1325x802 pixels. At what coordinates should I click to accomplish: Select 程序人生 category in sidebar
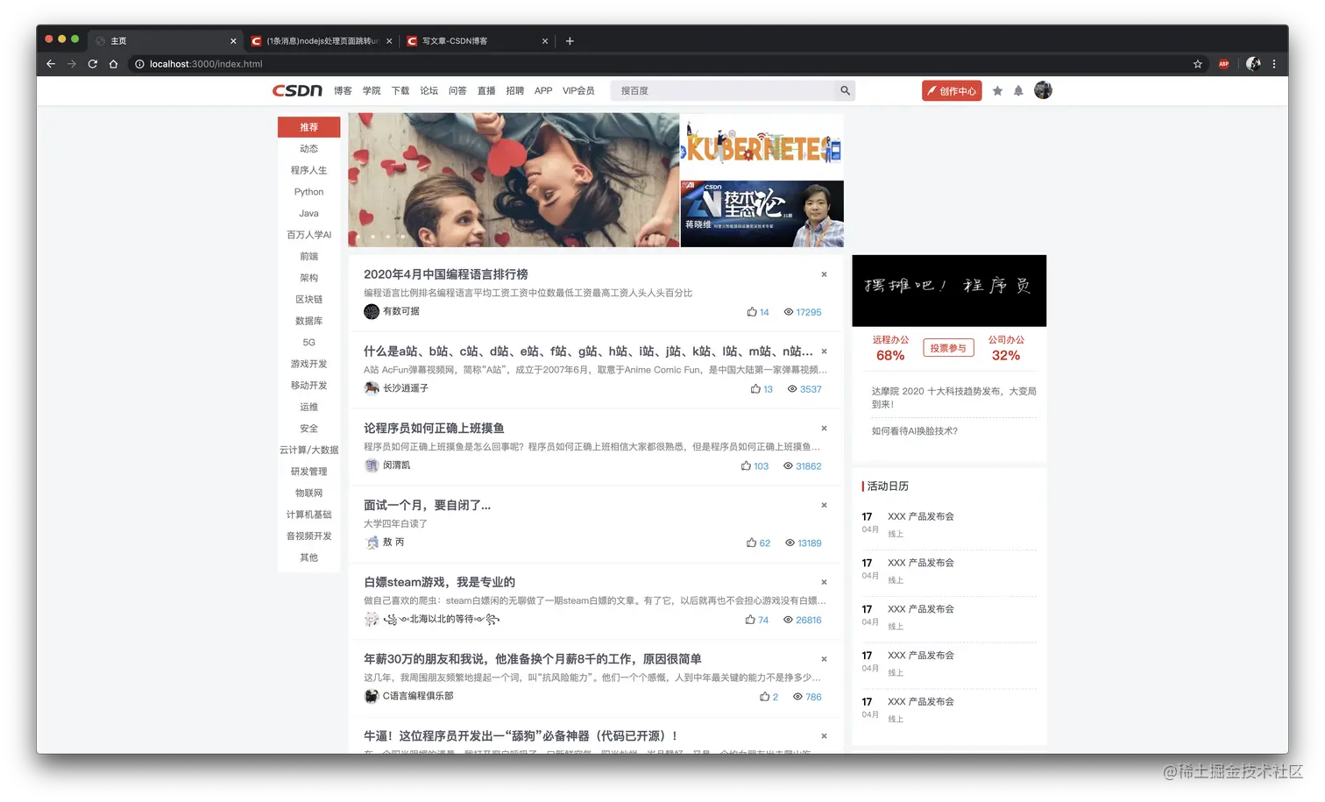pos(308,170)
